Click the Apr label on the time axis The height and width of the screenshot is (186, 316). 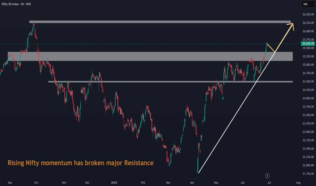point(192,183)
